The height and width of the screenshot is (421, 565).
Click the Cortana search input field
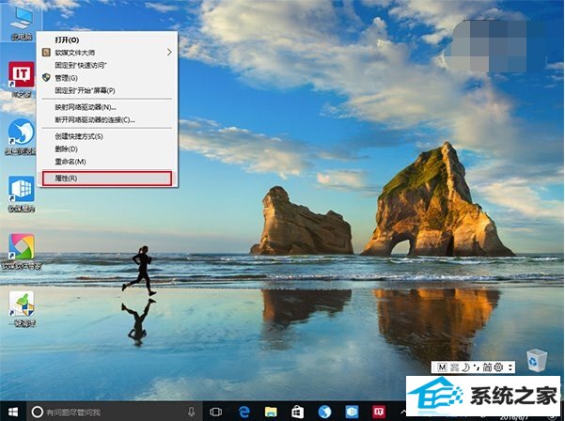[x=114, y=412]
